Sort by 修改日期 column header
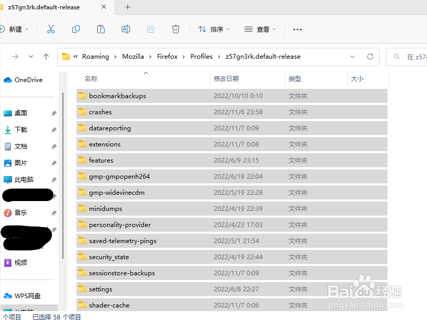 click(x=226, y=78)
